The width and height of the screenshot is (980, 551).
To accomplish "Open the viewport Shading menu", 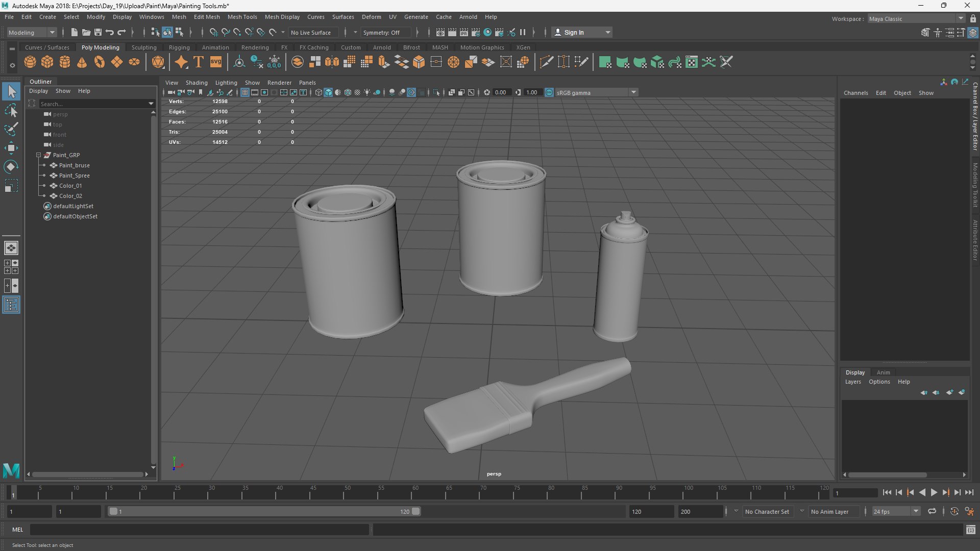I will coord(197,83).
